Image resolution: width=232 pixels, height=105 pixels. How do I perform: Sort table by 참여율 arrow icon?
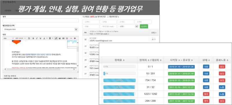(124, 60)
